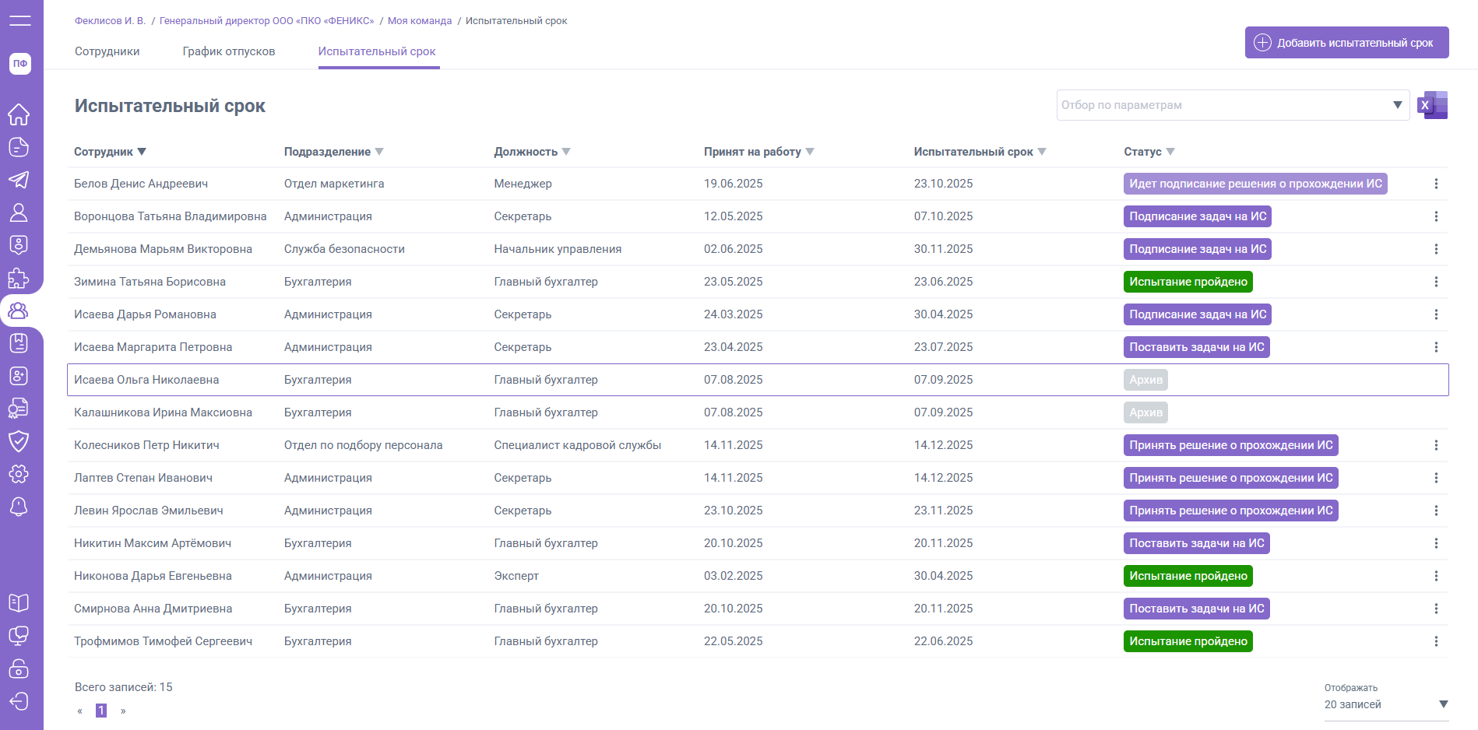Click the bell notifications icon
This screenshot has width=1478, height=730.
click(19, 507)
